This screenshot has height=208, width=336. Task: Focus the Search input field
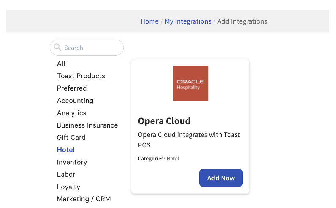click(x=91, y=48)
